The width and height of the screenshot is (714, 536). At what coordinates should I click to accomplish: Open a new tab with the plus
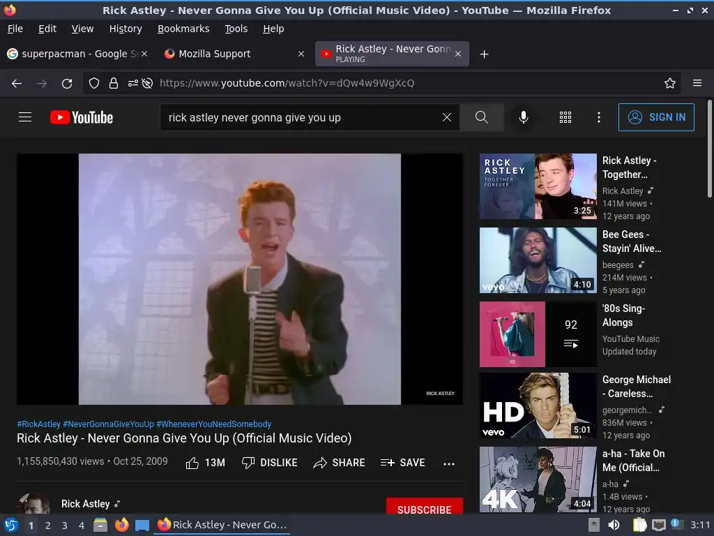[485, 54]
